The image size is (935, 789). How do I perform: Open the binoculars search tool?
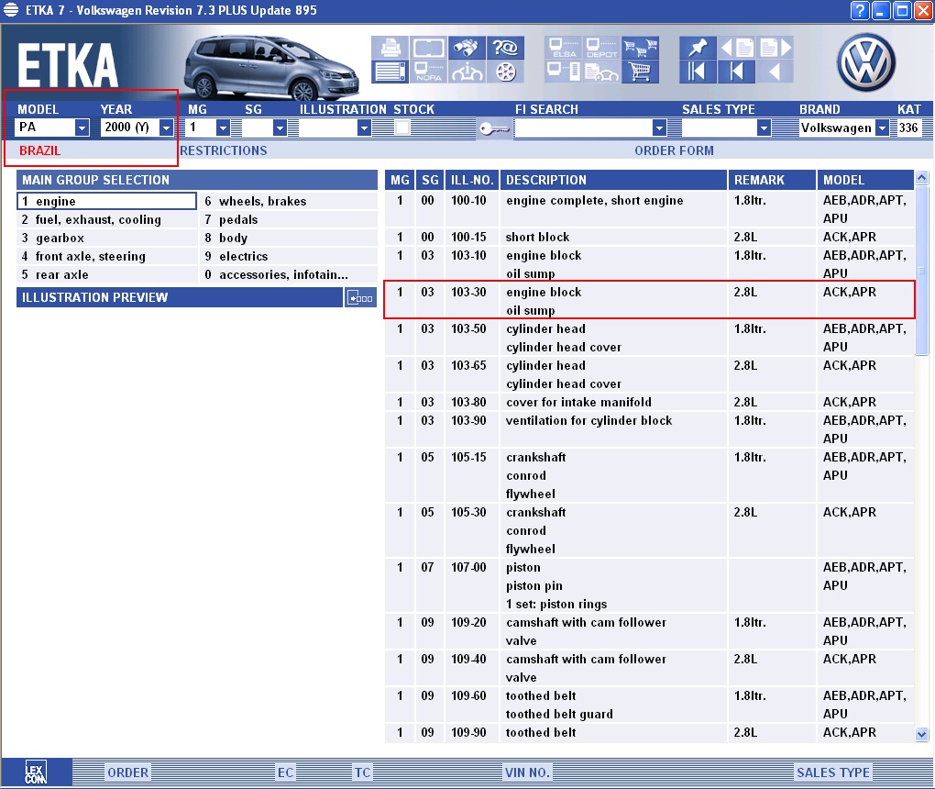point(467,47)
